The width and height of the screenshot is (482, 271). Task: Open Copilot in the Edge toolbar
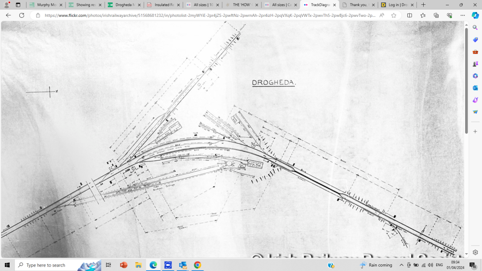pos(475,15)
